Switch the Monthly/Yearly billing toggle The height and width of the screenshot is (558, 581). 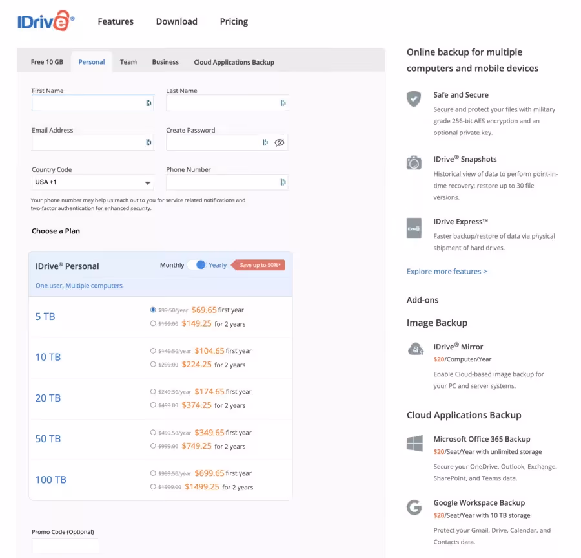tap(196, 265)
